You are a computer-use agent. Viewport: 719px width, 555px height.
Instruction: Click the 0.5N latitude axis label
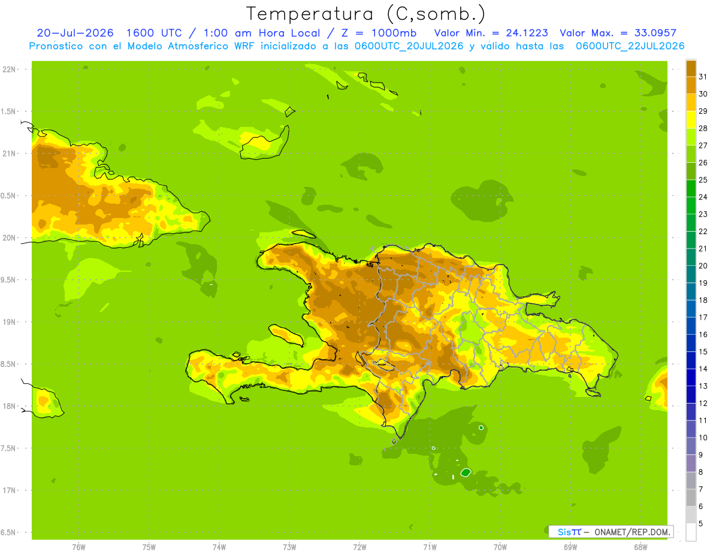(9, 196)
